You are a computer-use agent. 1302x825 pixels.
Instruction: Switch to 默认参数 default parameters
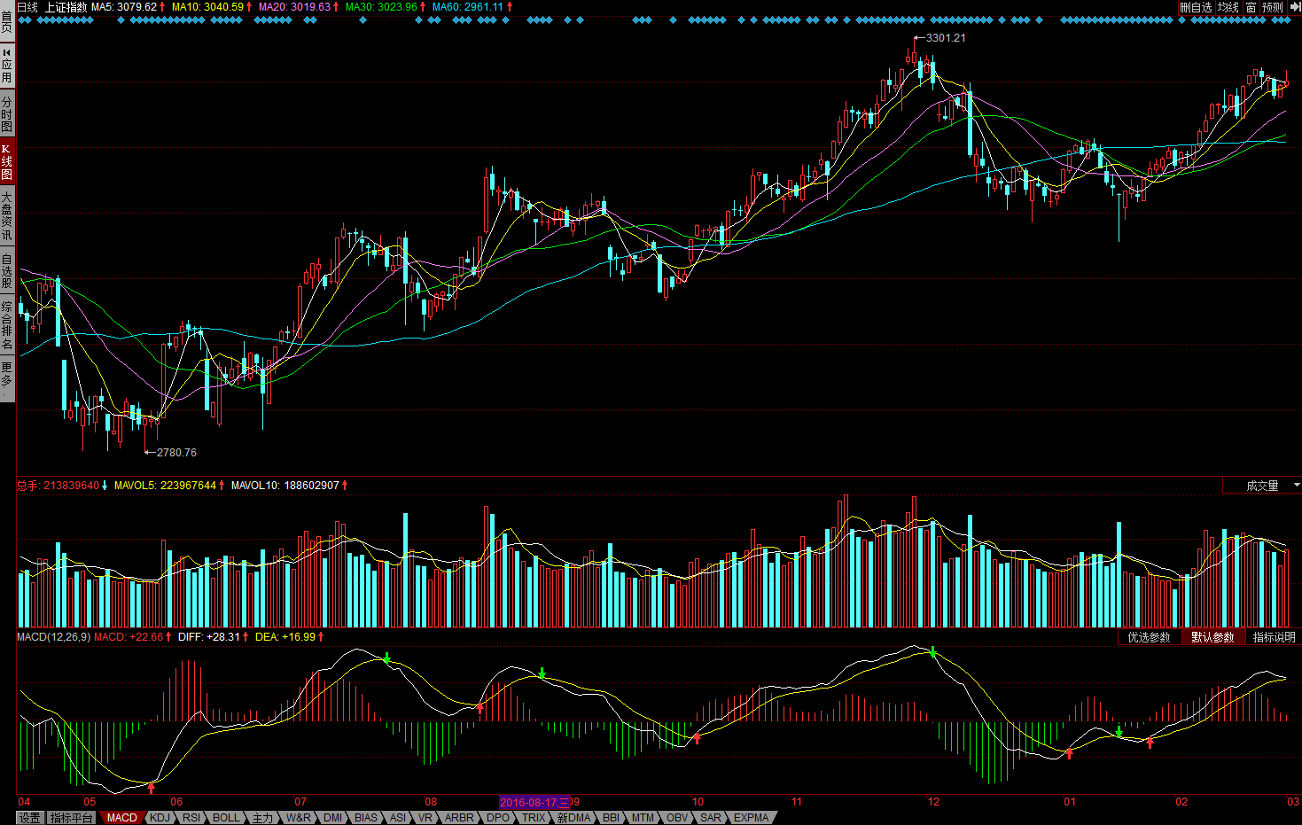coord(1212,637)
